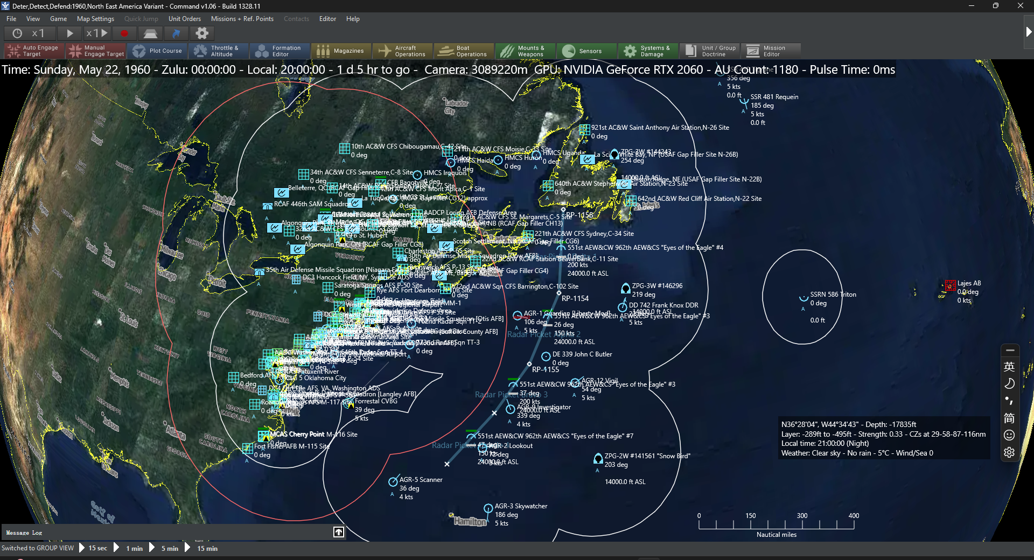This screenshot has width=1034, height=560.
Task: Toggle IME half-moon width mode
Action: coord(1009,383)
